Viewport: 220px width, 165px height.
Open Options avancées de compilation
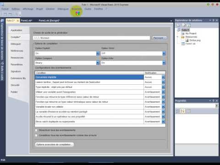click(x=55, y=144)
